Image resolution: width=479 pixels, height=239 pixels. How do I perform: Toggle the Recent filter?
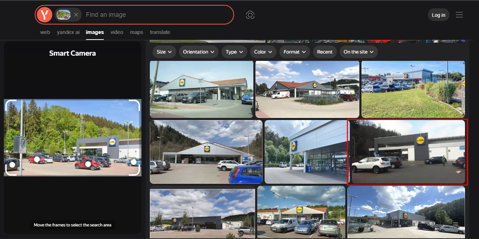325,52
